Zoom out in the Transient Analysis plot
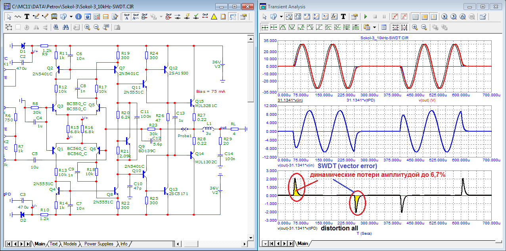Screen dimensions: 506x251 424,27
